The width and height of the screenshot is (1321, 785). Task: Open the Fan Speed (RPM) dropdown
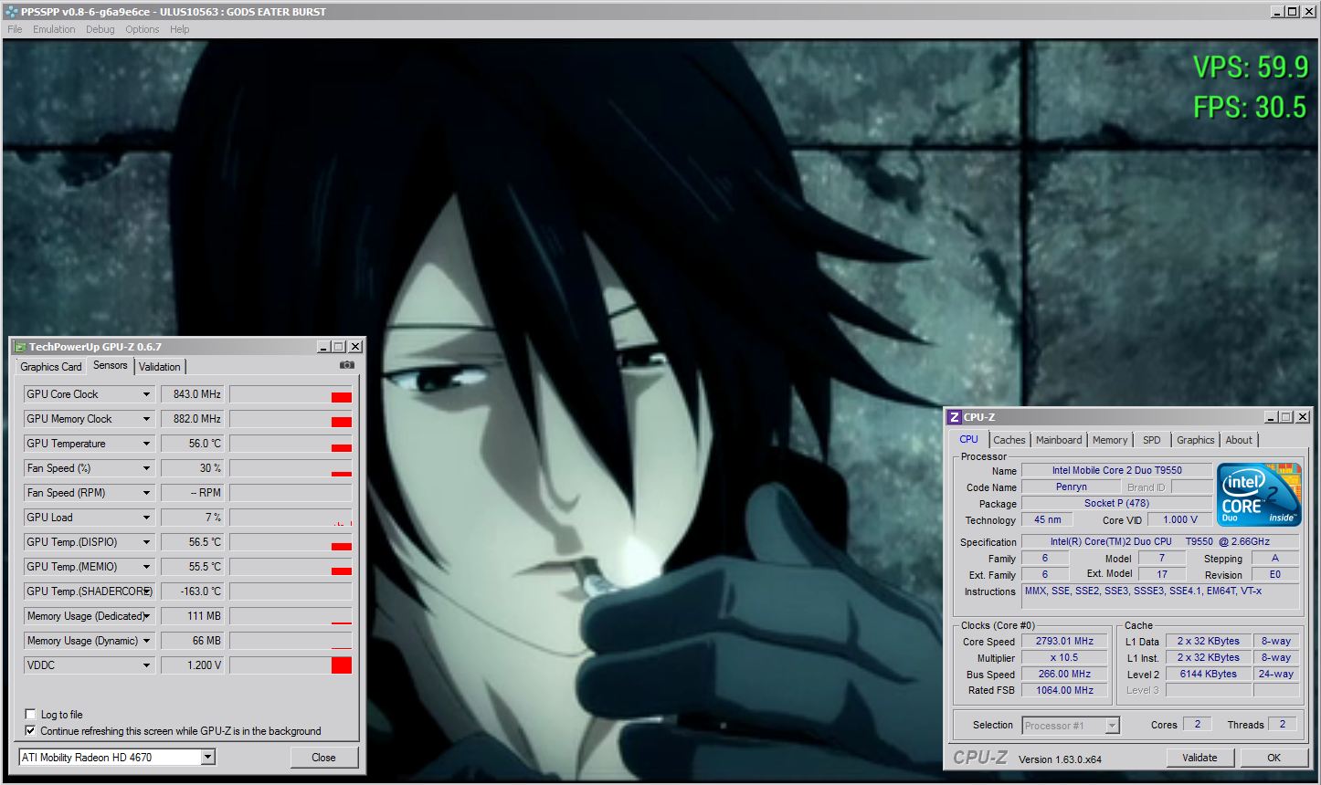pos(145,493)
